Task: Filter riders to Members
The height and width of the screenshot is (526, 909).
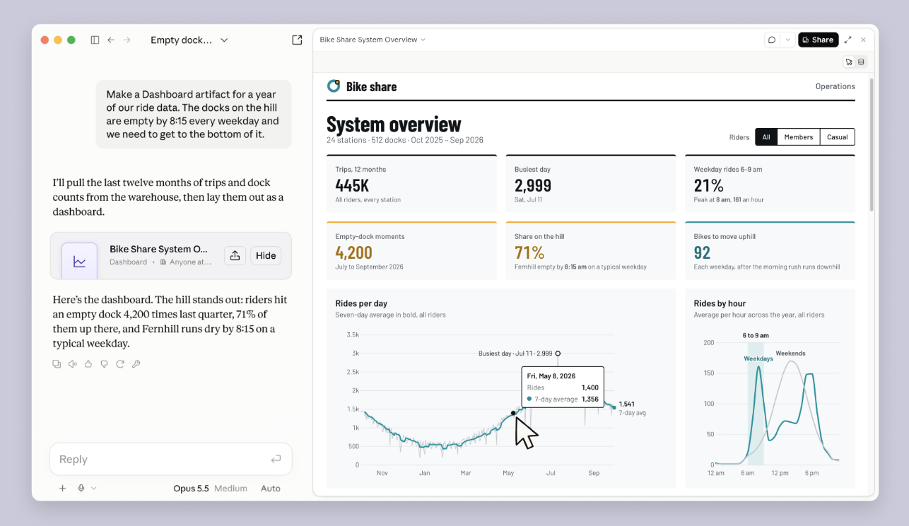Action: pos(799,137)
